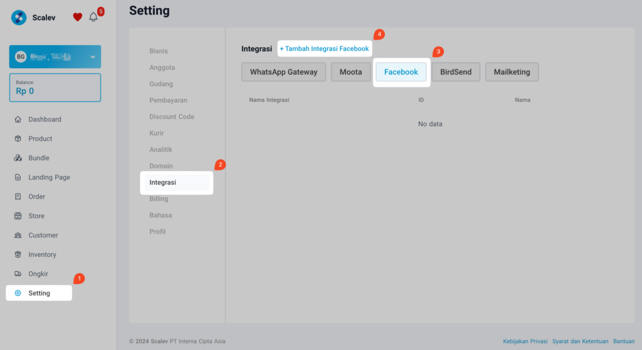Open Landing Page menu item

tap(49, 177)
